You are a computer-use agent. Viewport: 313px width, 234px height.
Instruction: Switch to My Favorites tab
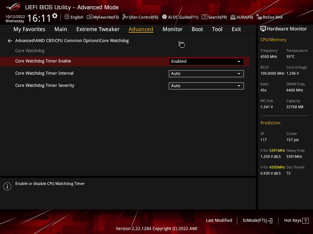coord(29,29)
